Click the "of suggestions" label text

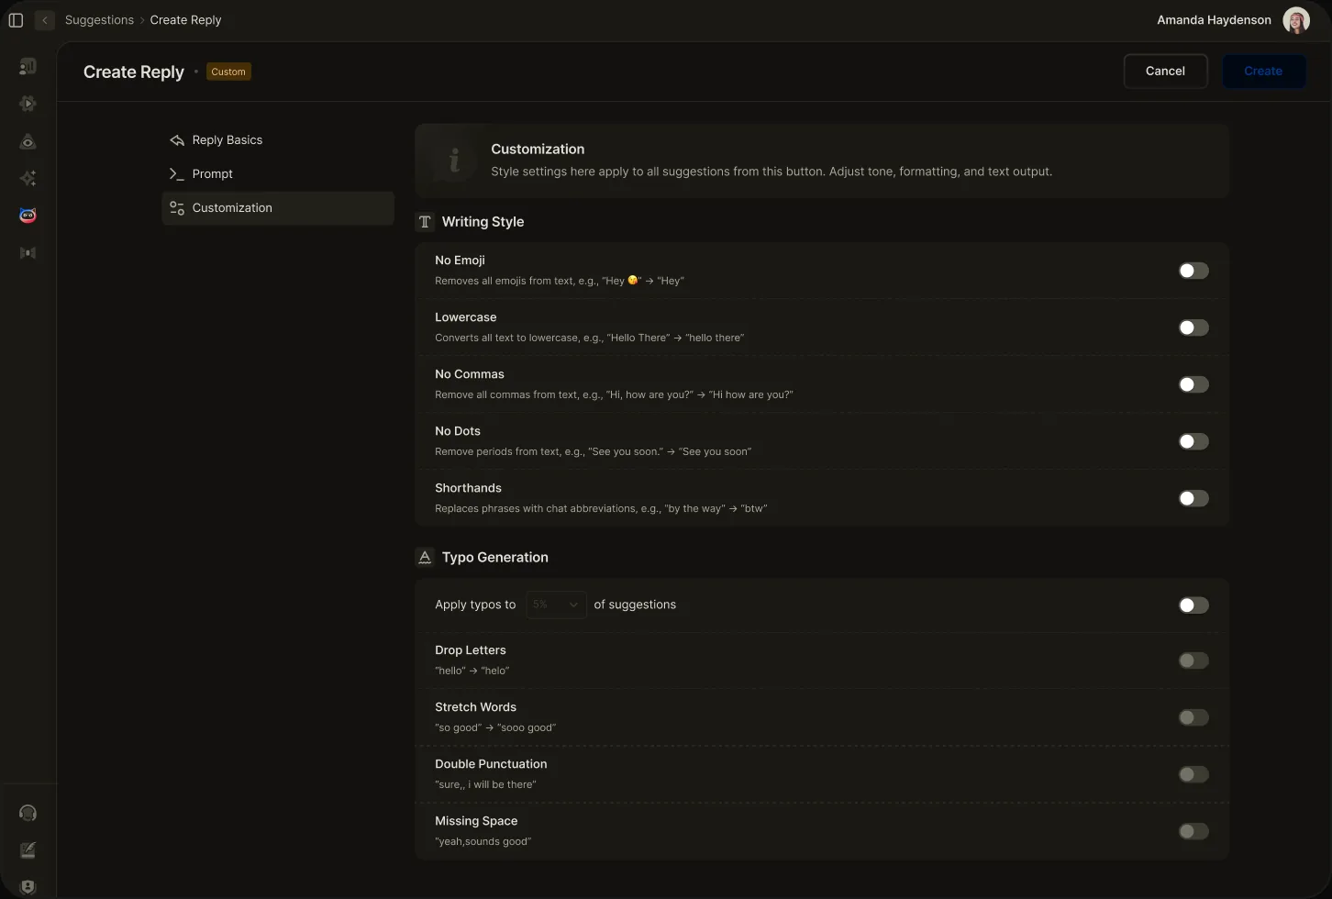(635, 605)
